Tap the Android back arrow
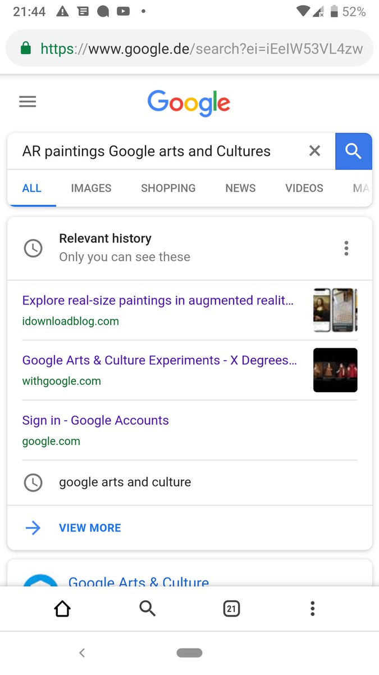Screen dimensions: 379x675 82,652
